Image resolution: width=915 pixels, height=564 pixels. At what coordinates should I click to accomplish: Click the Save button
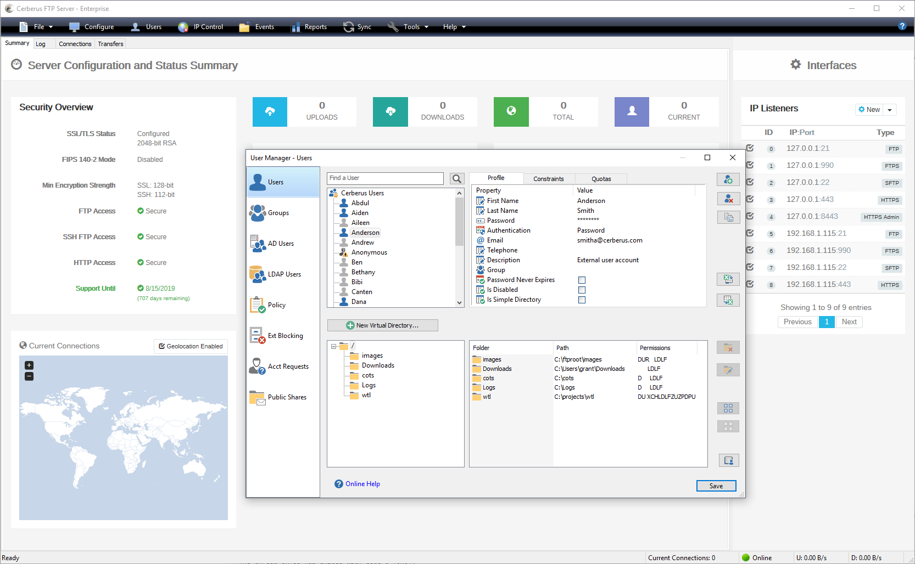(x=716, y=486)
